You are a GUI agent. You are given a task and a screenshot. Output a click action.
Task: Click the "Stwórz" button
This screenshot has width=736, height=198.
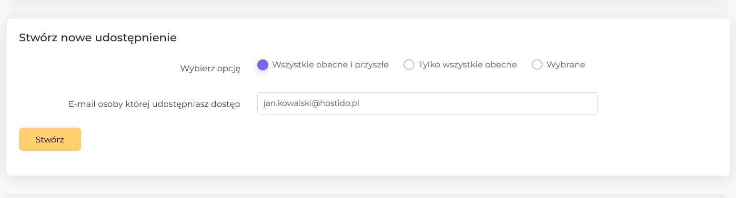click(50, 140)
